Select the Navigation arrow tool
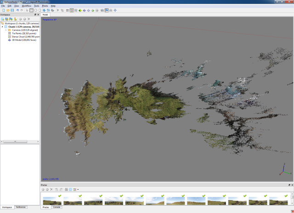This screenshot has height=213, width=294. (x=27, y=10)
